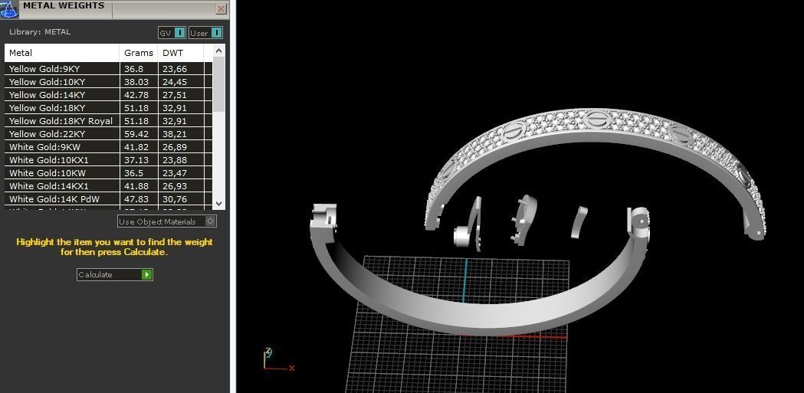804x393 pixels.
Task: Click the Library: METAL label
Action: tap(40, 31)
